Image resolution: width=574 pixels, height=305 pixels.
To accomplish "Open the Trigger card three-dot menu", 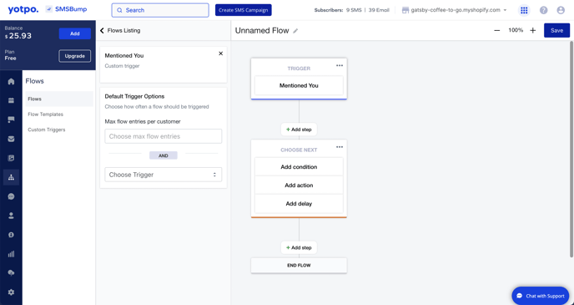I will pos(340,66).
